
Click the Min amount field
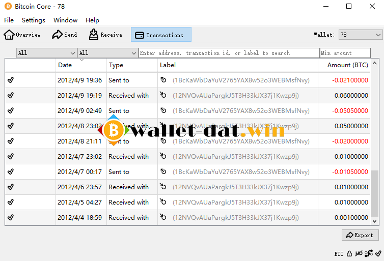pos(345,53)
